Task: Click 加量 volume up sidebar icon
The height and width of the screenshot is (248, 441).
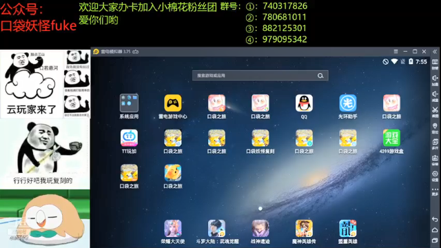Action: [x=435, y=80]
